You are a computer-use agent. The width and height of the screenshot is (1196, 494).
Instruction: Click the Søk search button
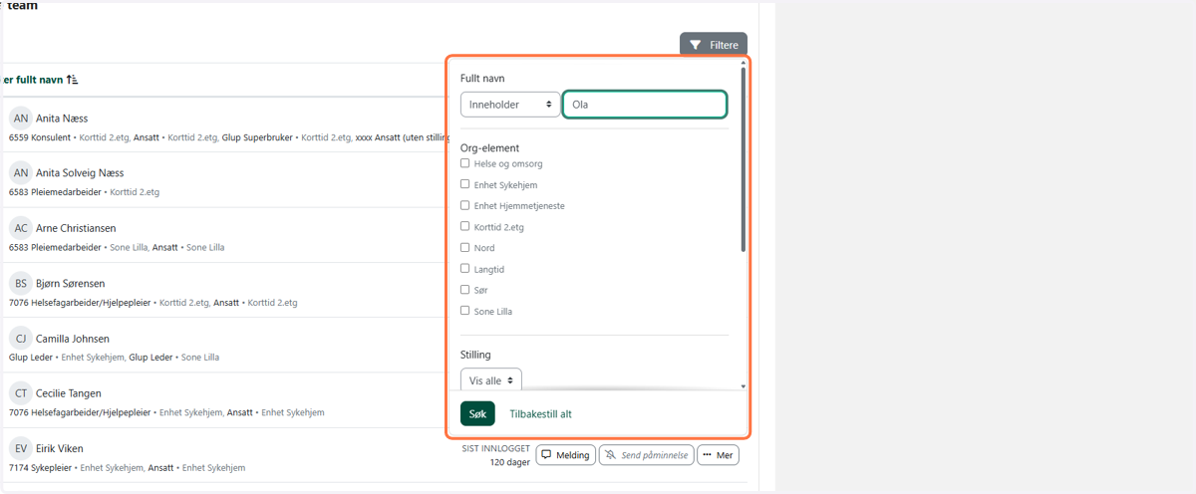pos(477,413)
